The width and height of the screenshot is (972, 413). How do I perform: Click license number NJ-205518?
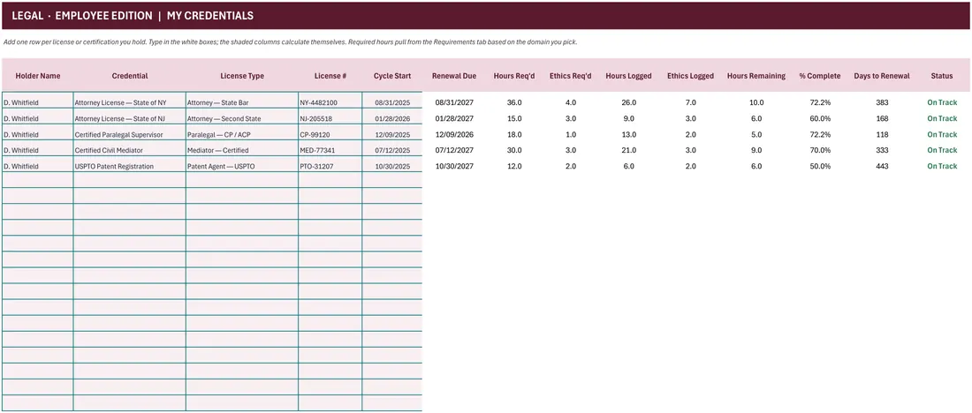click(330, 117)
